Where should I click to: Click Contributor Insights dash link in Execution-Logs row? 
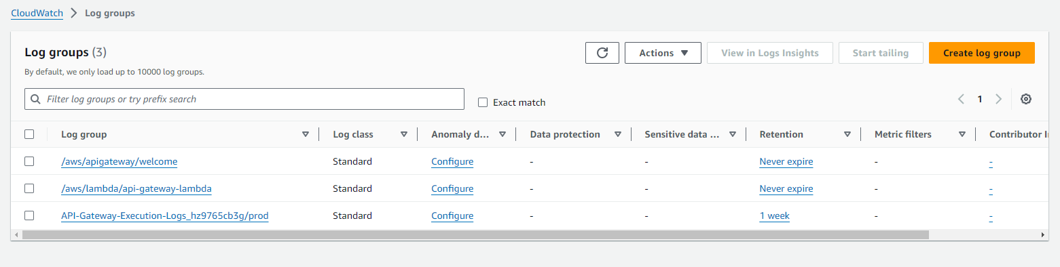[x=991, y=215]
